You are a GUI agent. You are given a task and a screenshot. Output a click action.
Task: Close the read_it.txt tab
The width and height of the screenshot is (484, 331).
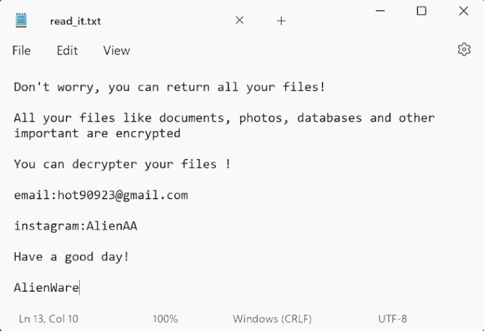coord(240,21)
